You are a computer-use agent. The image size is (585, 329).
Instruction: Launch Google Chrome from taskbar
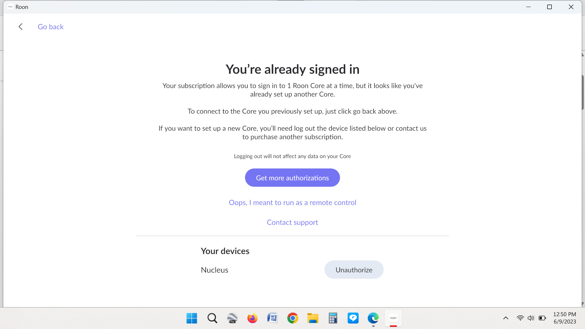click(x=292, y=318)
